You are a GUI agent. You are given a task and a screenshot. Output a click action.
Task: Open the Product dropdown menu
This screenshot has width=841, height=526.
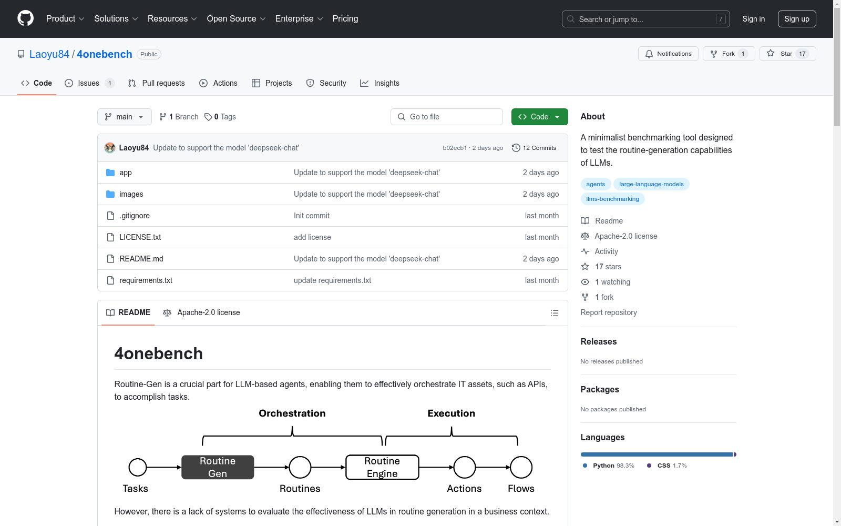point(65,18)
